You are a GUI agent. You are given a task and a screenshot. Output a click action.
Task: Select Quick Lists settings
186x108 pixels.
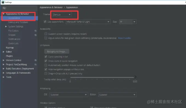(13, 43)
